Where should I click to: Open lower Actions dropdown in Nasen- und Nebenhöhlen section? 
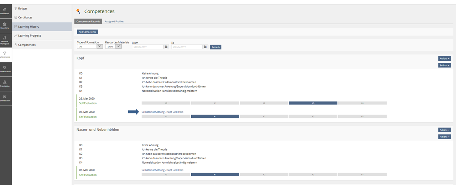tap(444, 137)
